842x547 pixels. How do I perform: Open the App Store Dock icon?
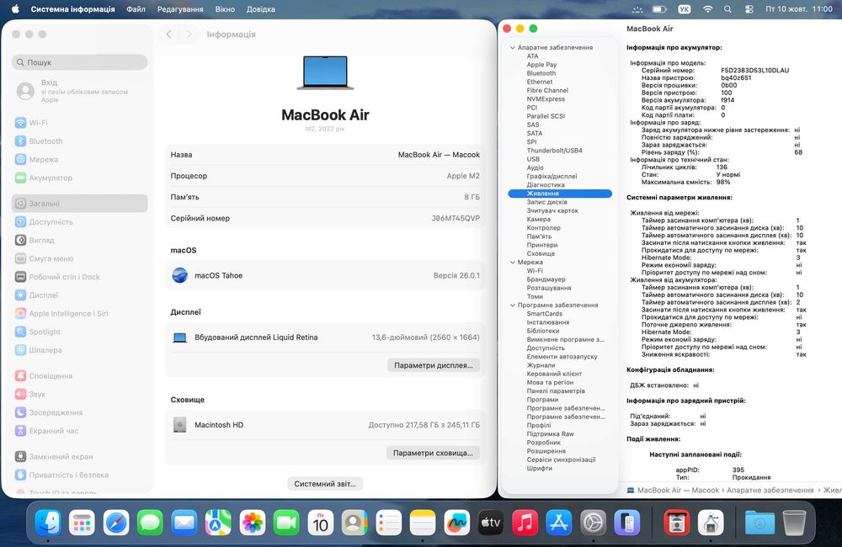coord(558,523)
